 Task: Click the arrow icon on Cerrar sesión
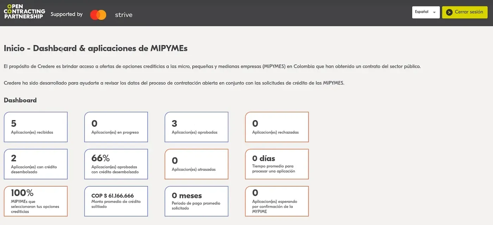click(449, 12)
